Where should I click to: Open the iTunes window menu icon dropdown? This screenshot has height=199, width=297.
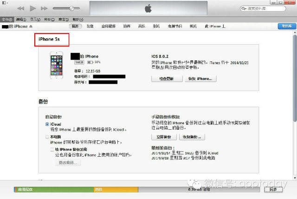(4, 3)
